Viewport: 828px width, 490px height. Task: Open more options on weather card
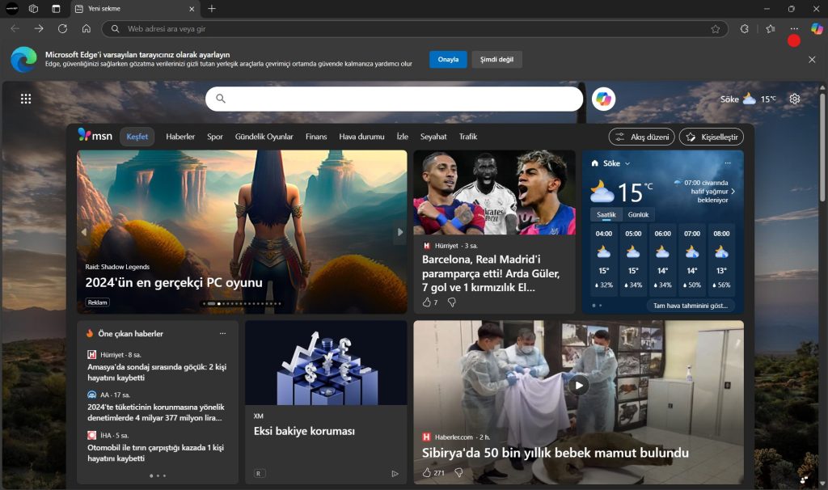tap(728, 163)
